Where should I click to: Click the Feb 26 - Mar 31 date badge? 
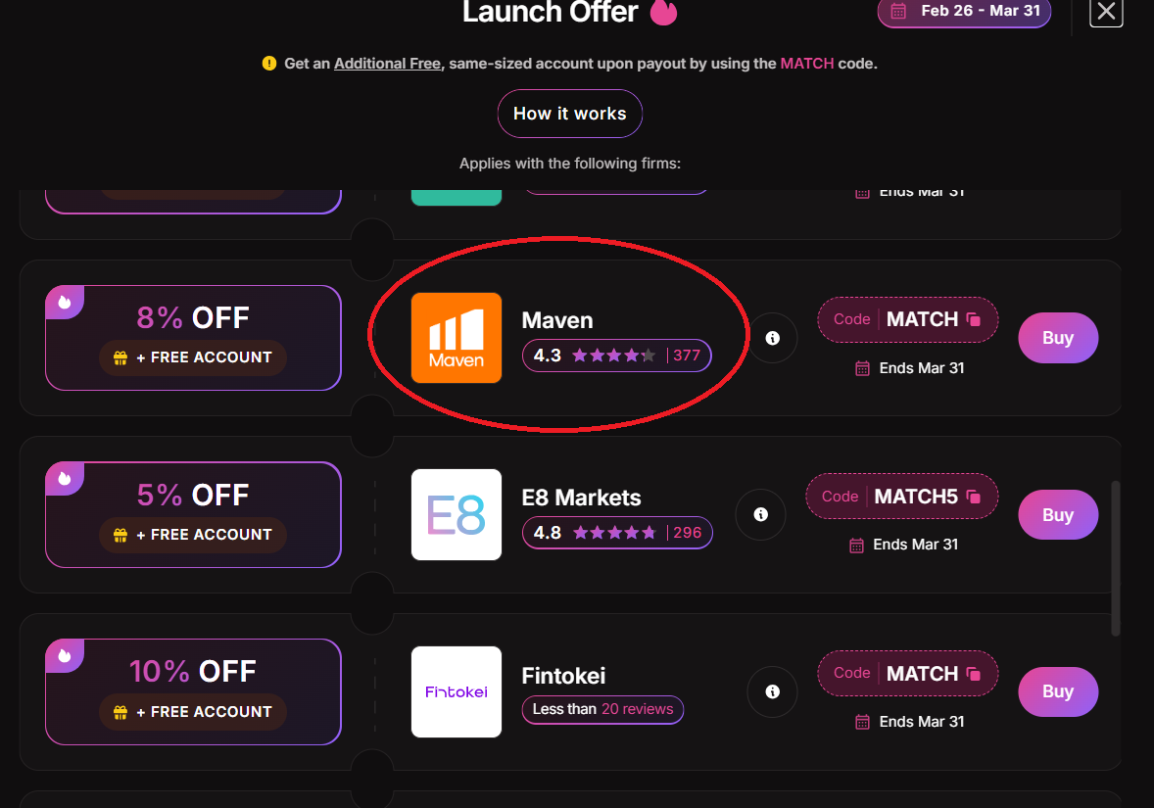(964, 12)
